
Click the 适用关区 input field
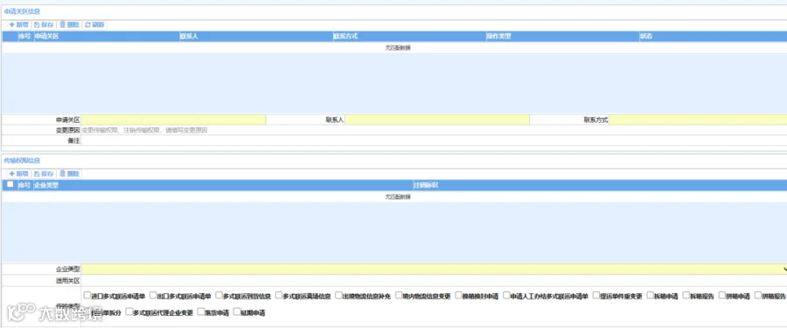click(x=434, y=280)
